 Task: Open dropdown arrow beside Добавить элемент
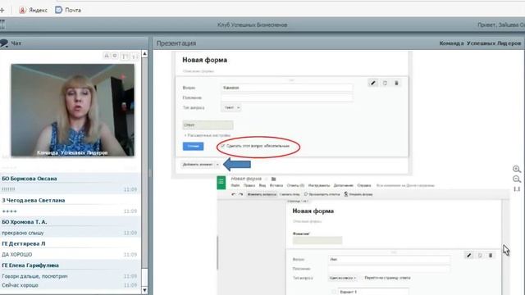pos(217,165)
